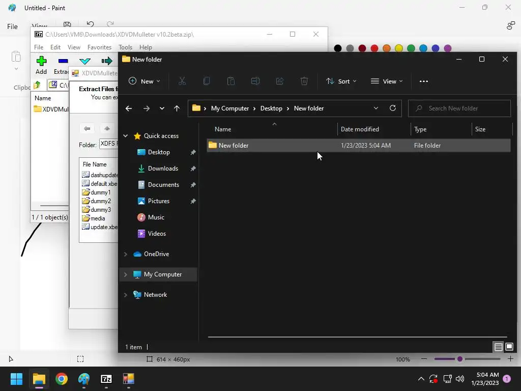Click the back arrow in XDVDMulleter dialog
This screenshot has width=521, height=391.
[x=87, y=128]
